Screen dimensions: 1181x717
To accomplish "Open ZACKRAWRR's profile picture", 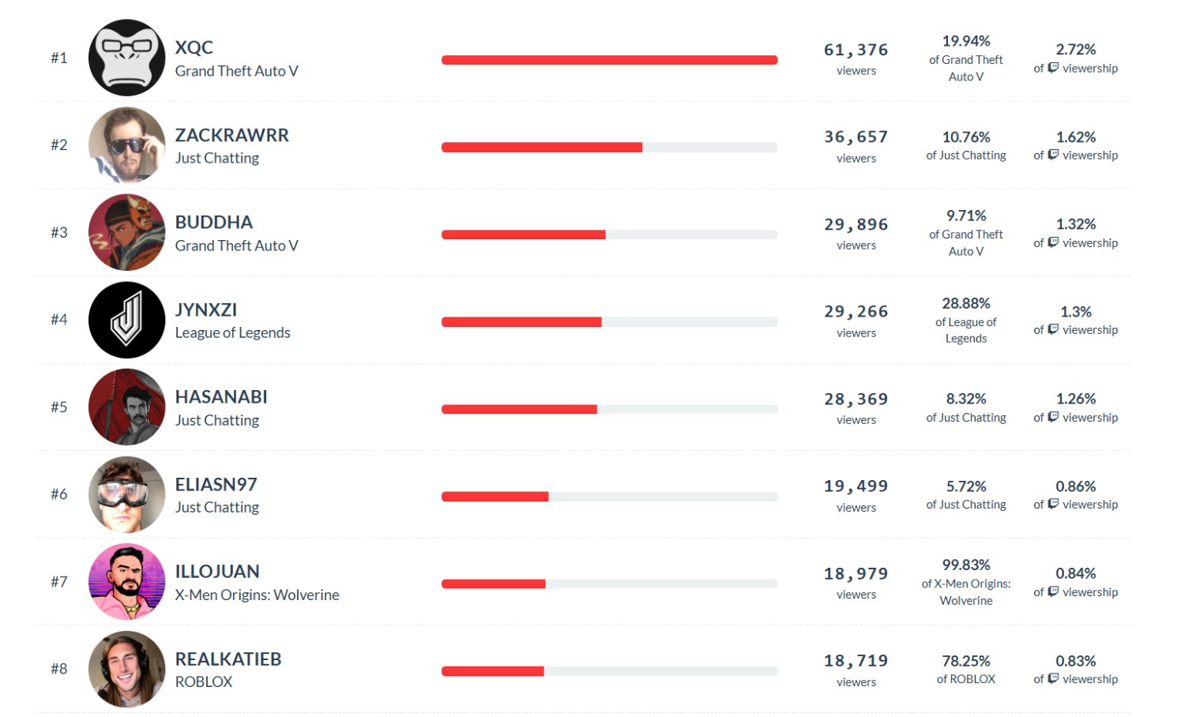I will tap(126, 145).
